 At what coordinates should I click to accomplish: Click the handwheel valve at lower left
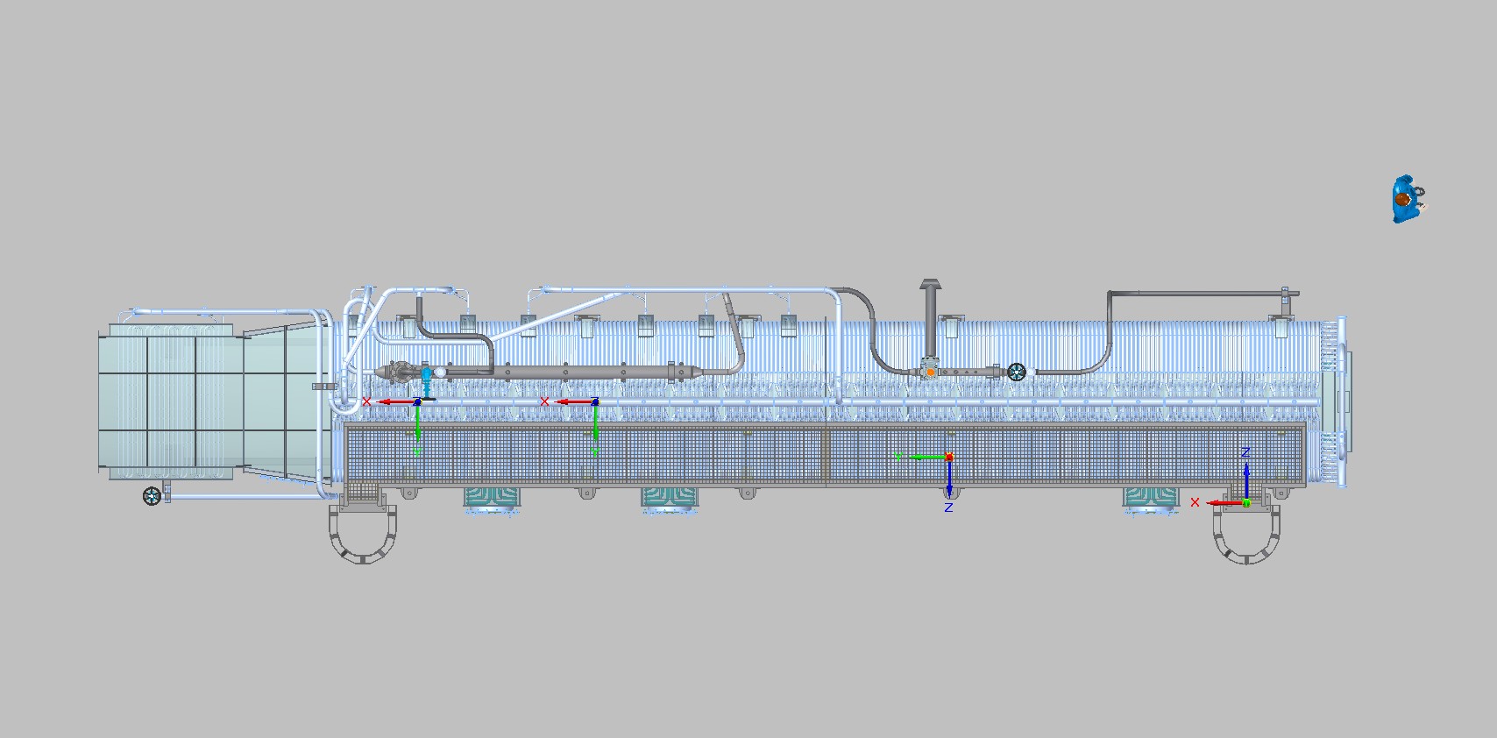[x=153, y=496]
